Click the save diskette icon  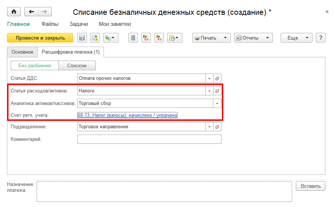click(x=82, y=38)
